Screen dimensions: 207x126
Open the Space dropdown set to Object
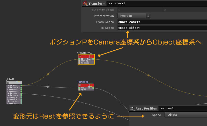coord(186,115)
